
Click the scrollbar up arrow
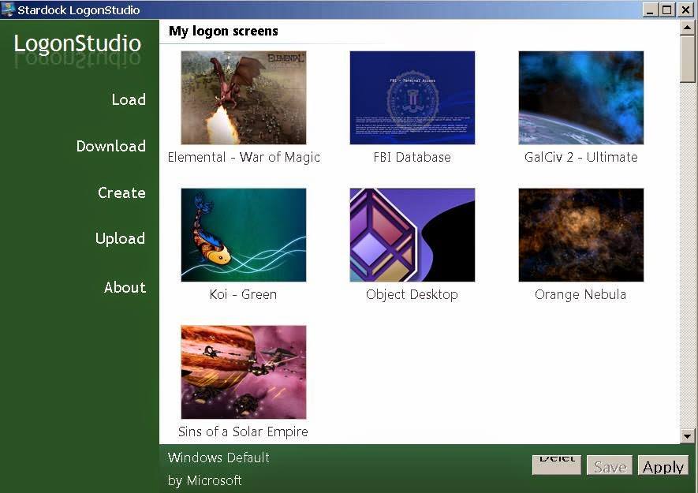click(x=687, y=28)
